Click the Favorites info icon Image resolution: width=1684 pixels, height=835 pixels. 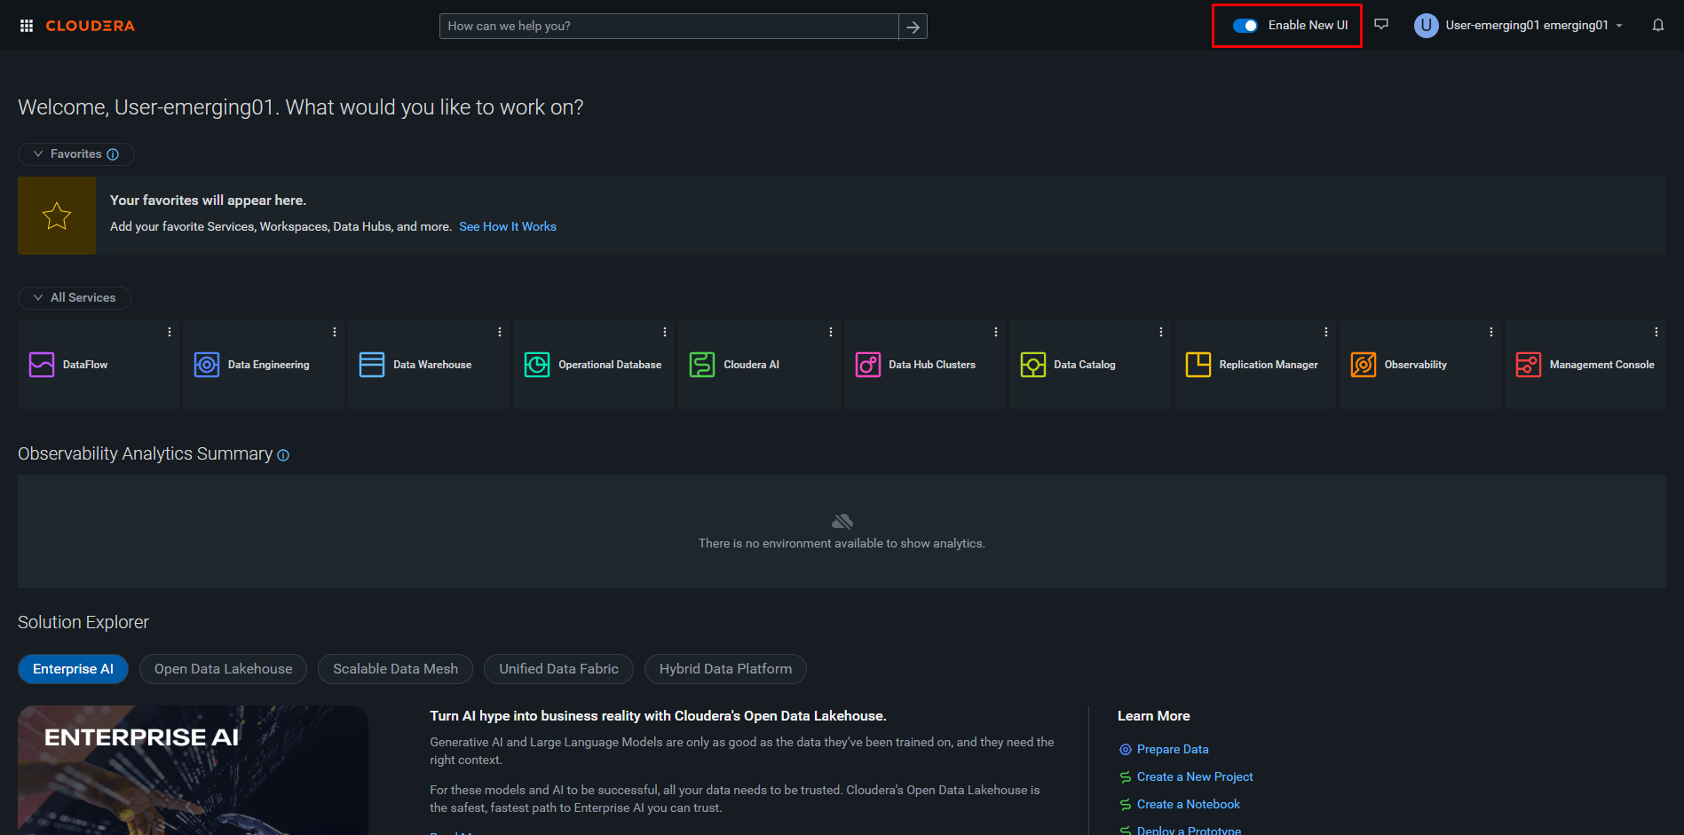(113, 154)
